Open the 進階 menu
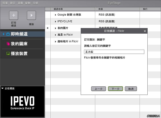This screenshot has height=118, width=161. click(20, 3)
